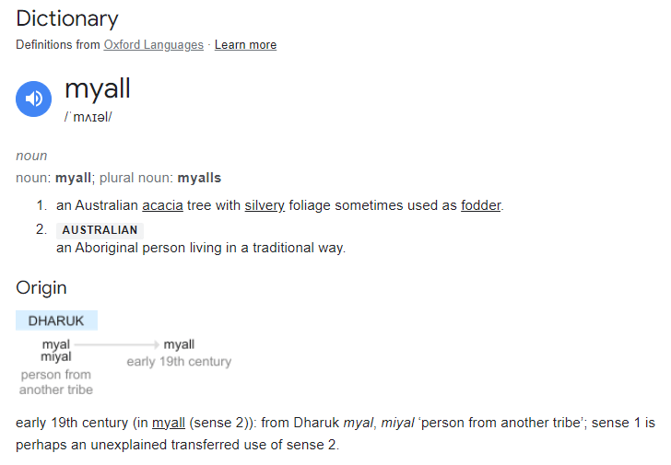Click the 'myal miyal' source word in diagram
The height and width of the screenshot is (465, 671).
tap(56, 351)
